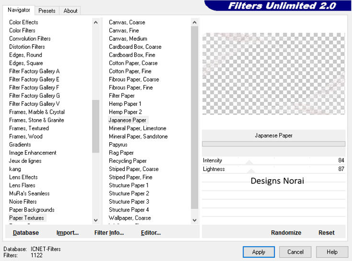The width and height of the screenshot is (352, 261).
Task: Click the Apply button
Action: pyautogui.click(x=258, y=252)
